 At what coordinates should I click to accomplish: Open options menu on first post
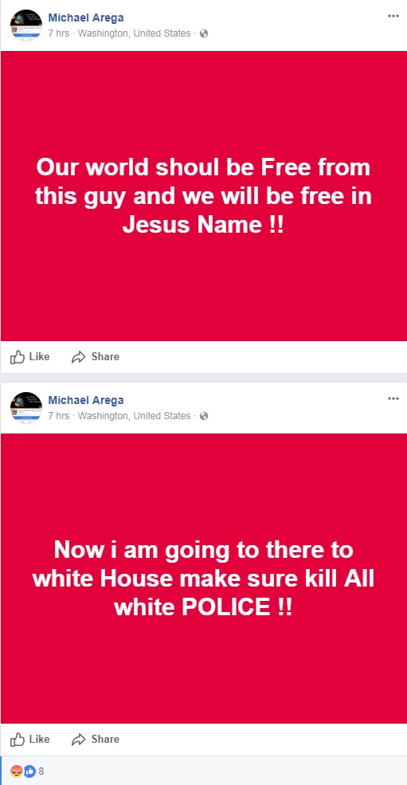pyautogui.click(x=393, y=16)
